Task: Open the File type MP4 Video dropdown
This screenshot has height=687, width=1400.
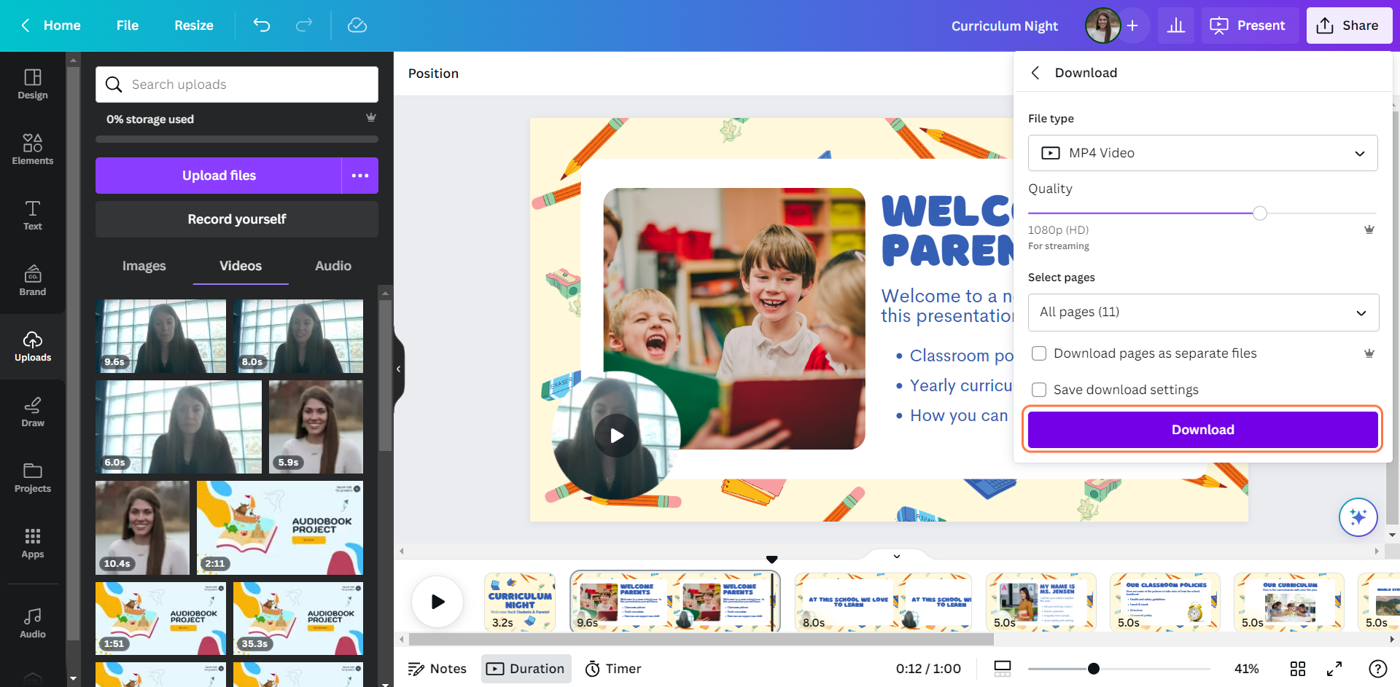Action: pos(1203,153)
